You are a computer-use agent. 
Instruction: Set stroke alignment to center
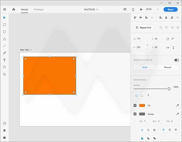tap(154, 130)
